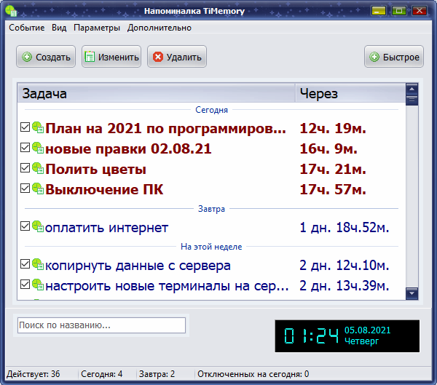The image size is (437, 385).
Task: Click the Сегодня group header
Action: [211, 110]
